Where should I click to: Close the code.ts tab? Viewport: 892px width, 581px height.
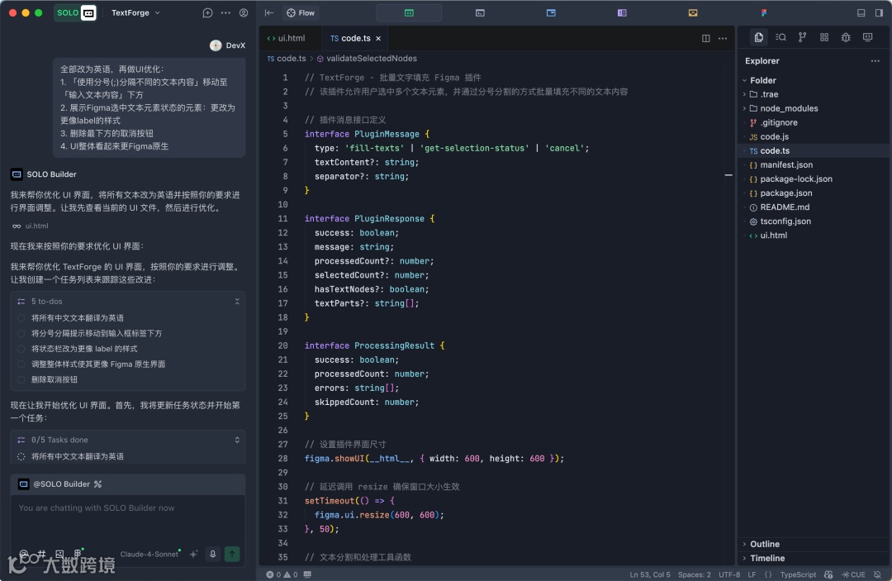click(x=378, y=39)
